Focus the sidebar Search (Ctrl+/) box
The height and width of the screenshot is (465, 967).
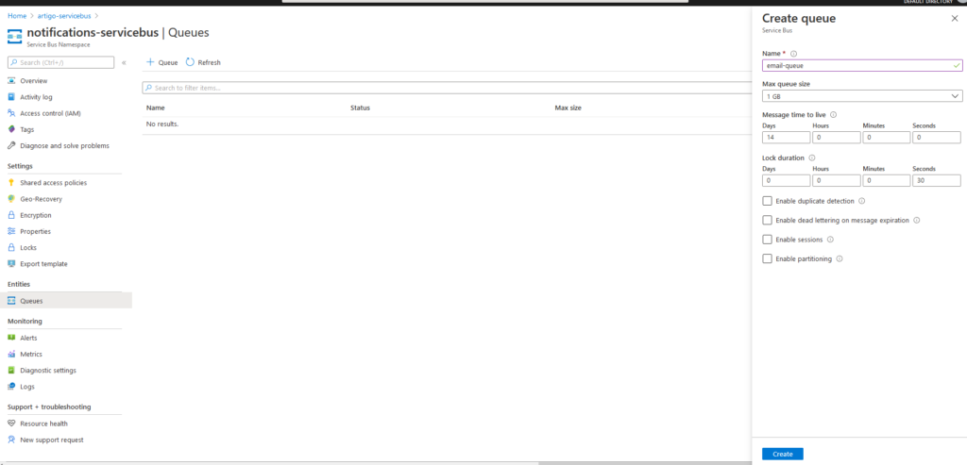pyautogui.click(x=60, y=62)
